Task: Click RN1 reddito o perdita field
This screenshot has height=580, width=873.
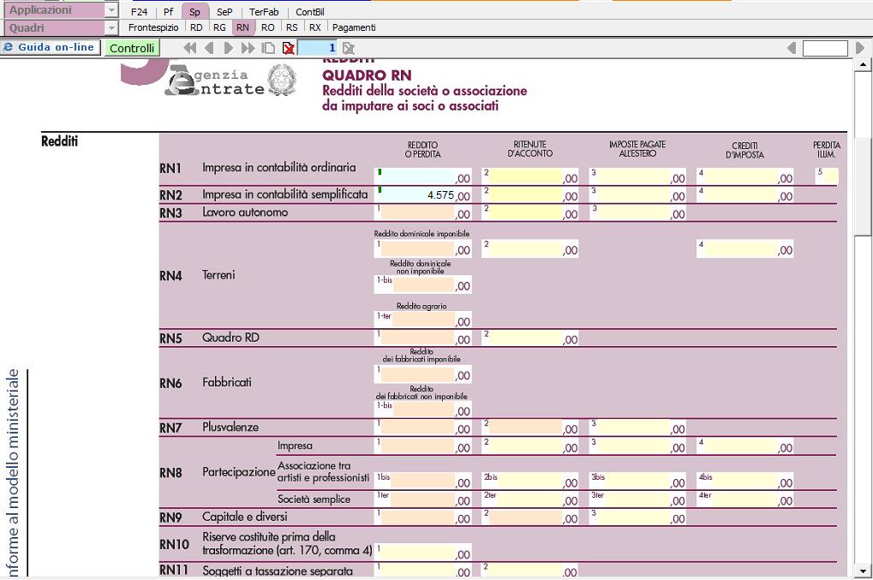Action: click(422, 176)
